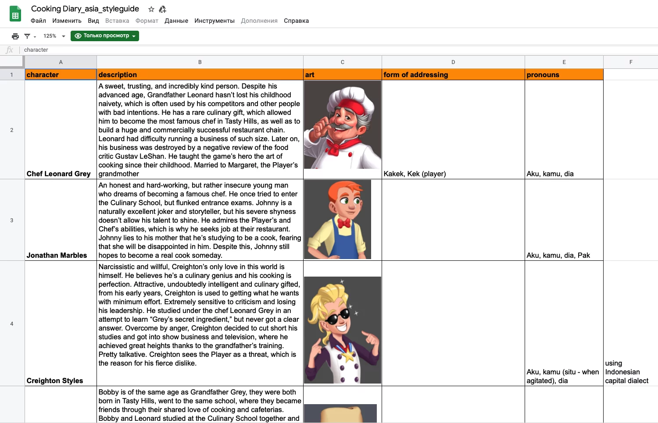Open the Инструменты menu

215,21
